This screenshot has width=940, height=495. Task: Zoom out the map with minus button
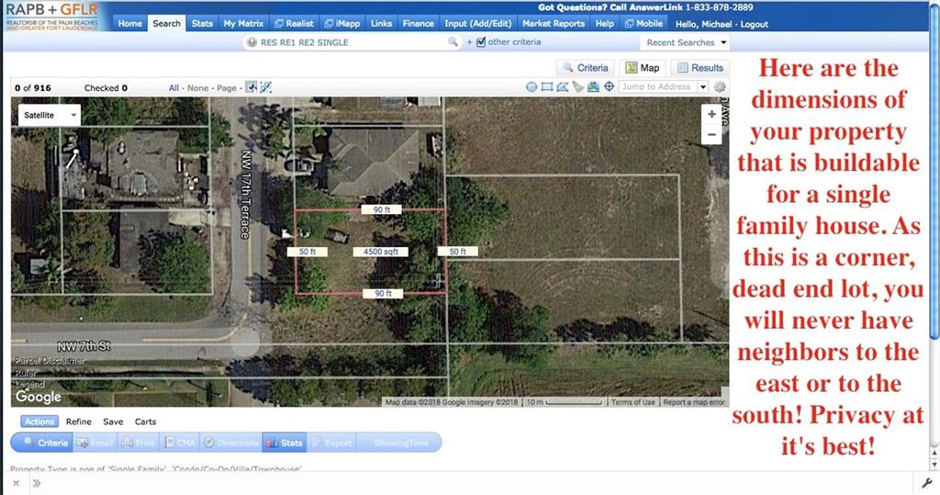[711, 134]
